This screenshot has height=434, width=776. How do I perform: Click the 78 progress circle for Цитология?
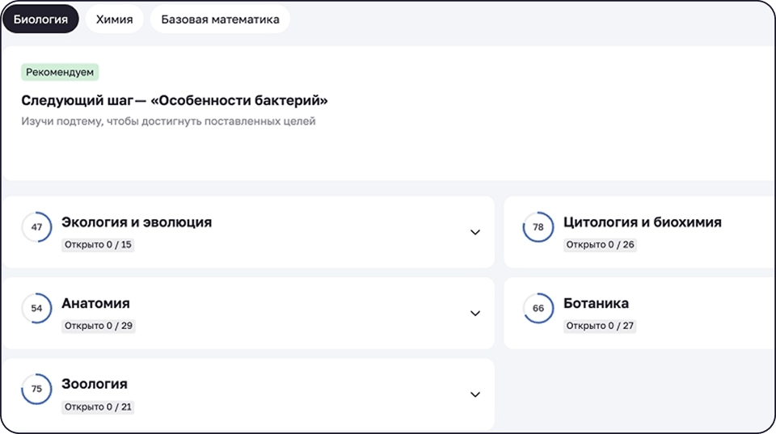pyautogui.click(x=538, y=227)
